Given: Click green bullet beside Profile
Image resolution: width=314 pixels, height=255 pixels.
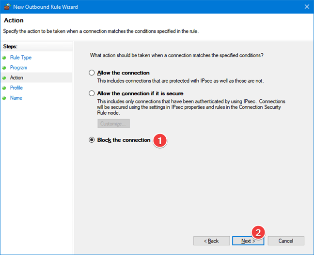Looking at the screenshot, I should (x=4, y=88).
